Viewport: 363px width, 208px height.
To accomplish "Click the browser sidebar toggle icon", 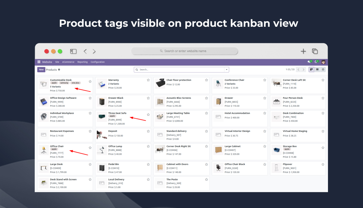I will [73, 51].
